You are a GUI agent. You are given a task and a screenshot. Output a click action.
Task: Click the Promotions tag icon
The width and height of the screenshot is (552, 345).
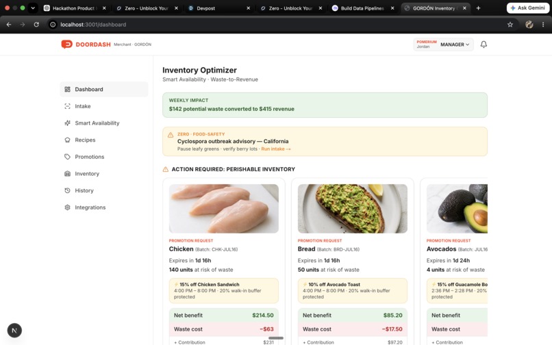[x=67, y=157]
